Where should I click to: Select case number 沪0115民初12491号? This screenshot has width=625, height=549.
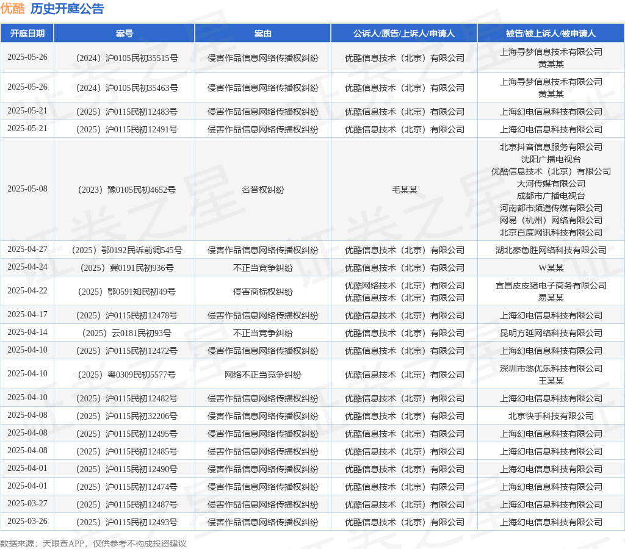pyautogui.click(x=127, y=129)
